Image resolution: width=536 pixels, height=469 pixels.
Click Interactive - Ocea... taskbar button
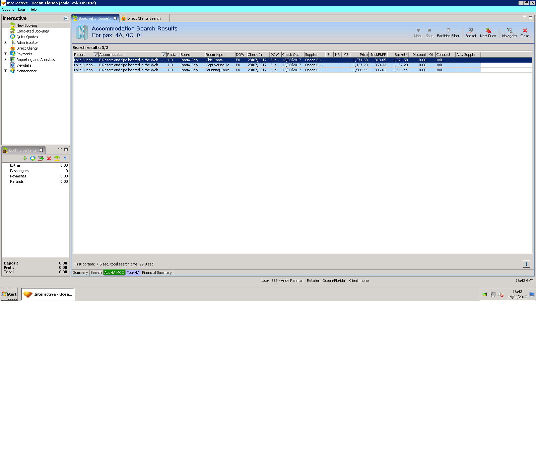coord(48,294)
